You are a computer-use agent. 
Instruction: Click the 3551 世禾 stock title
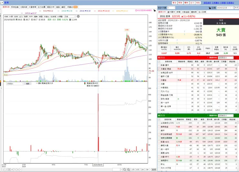(x=165, y=16)
